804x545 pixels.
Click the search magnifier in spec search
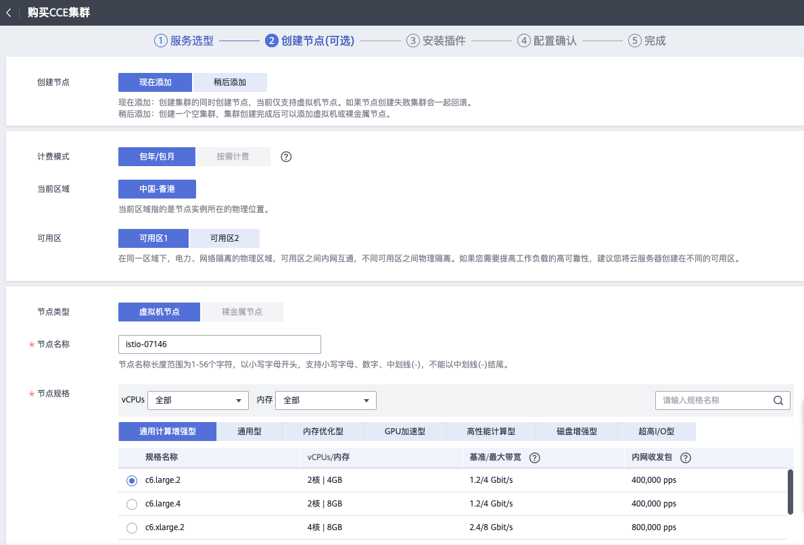pos(778,400)
